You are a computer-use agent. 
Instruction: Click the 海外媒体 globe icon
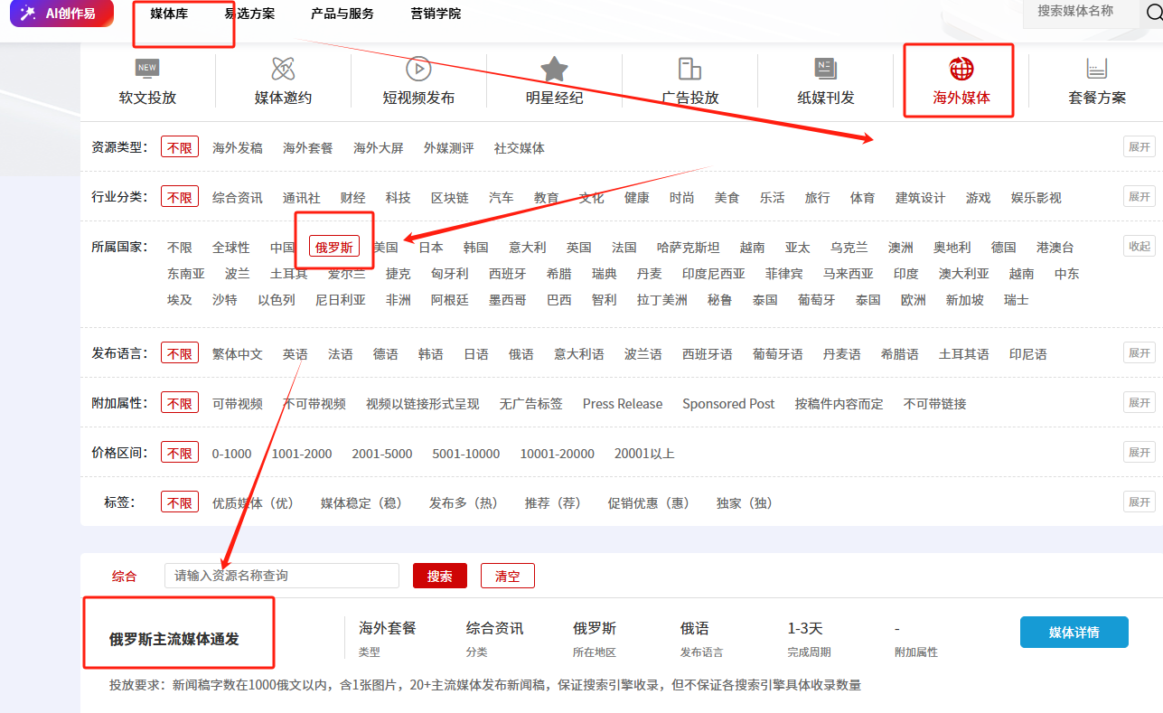point(961,69)
